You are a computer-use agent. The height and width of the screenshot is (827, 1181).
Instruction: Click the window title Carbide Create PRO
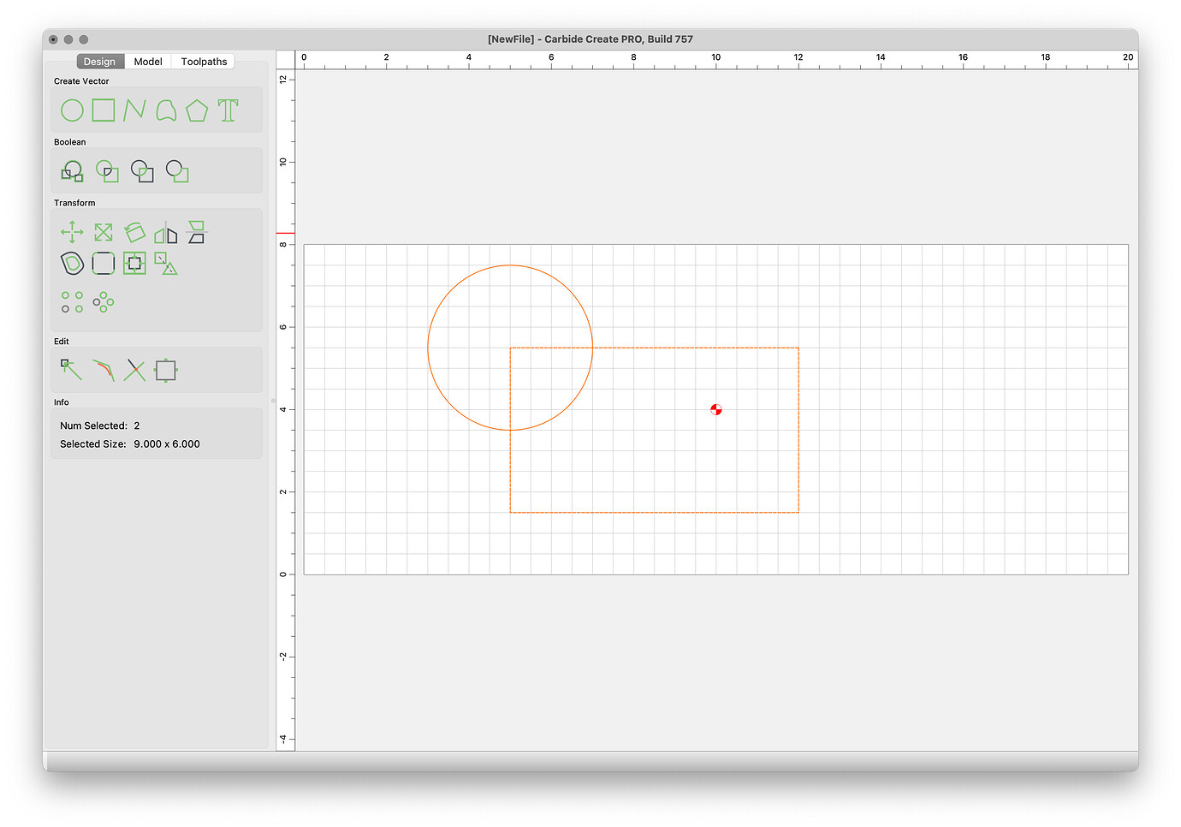[590, 39]
